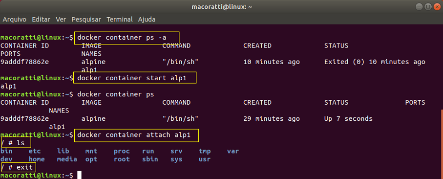
Task: Click the macoratti@linux window title
Action: click(222, 7)
